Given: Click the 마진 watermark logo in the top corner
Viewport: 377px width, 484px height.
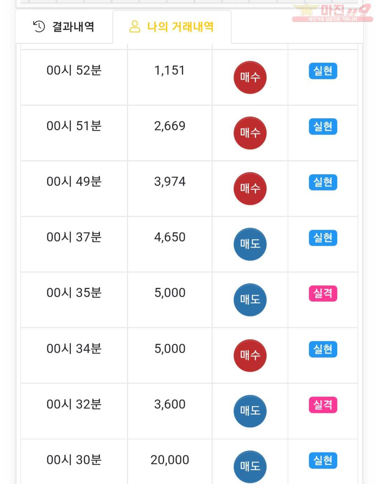Looking at the screenshot, I should click(332, 13).
